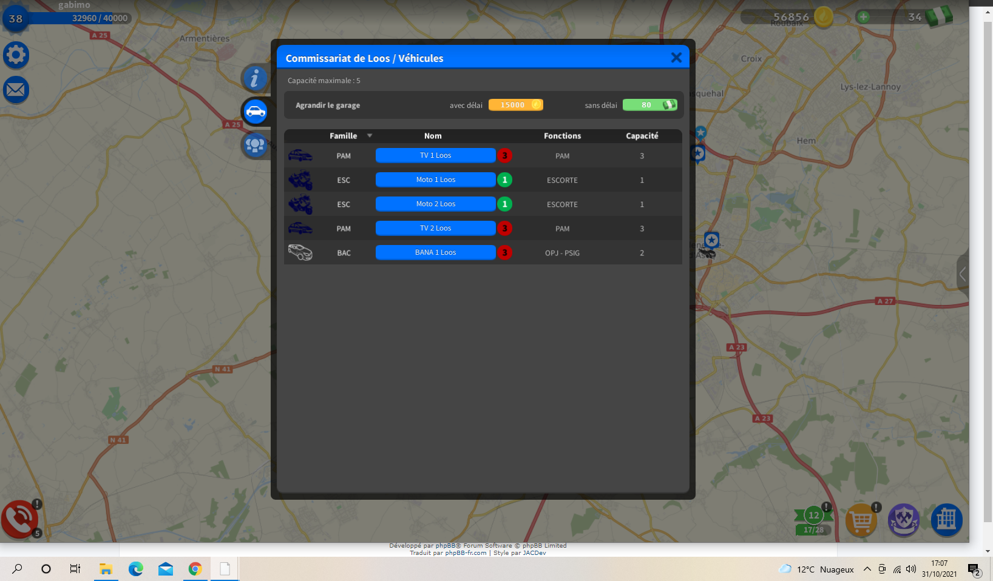This screenshot has height=581, width=993.
Task: Open the buildings management icon
Action: (x=946, y=520)
